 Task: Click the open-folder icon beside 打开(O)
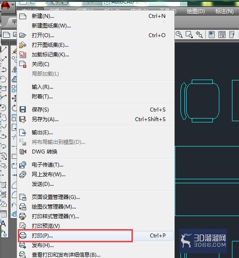coord(23,35)
